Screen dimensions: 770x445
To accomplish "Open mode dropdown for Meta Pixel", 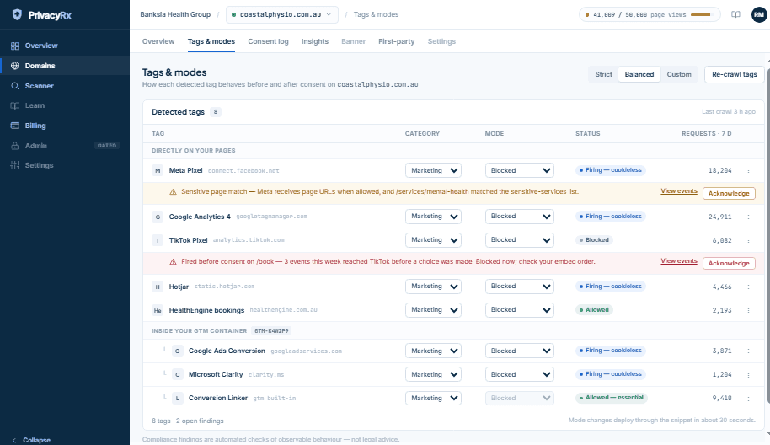I will (520, 170).
